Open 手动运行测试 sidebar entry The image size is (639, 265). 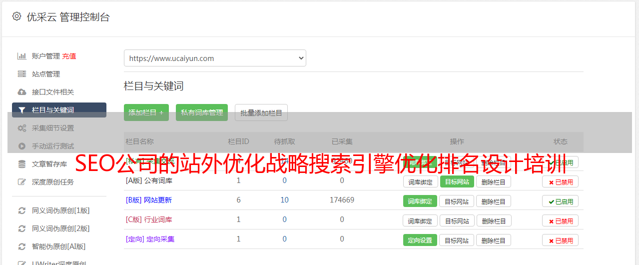click(x=53, y=146)
